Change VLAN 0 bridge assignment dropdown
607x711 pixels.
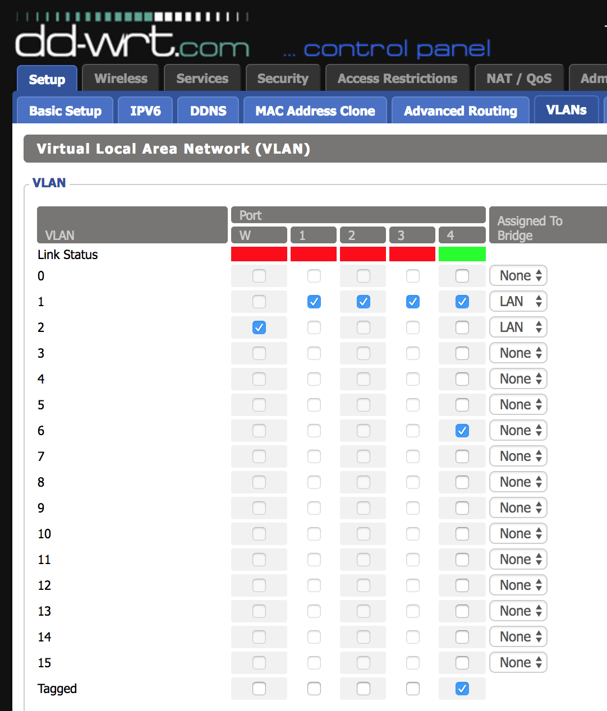click(518, 276)
